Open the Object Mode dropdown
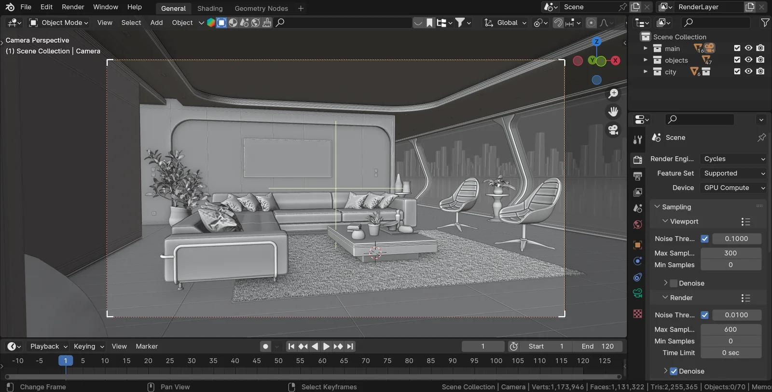 pyautogui.click(x=59, y=23)
